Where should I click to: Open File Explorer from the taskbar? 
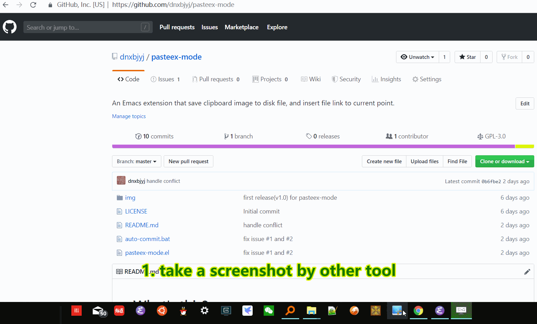click(x=312, y=311)
